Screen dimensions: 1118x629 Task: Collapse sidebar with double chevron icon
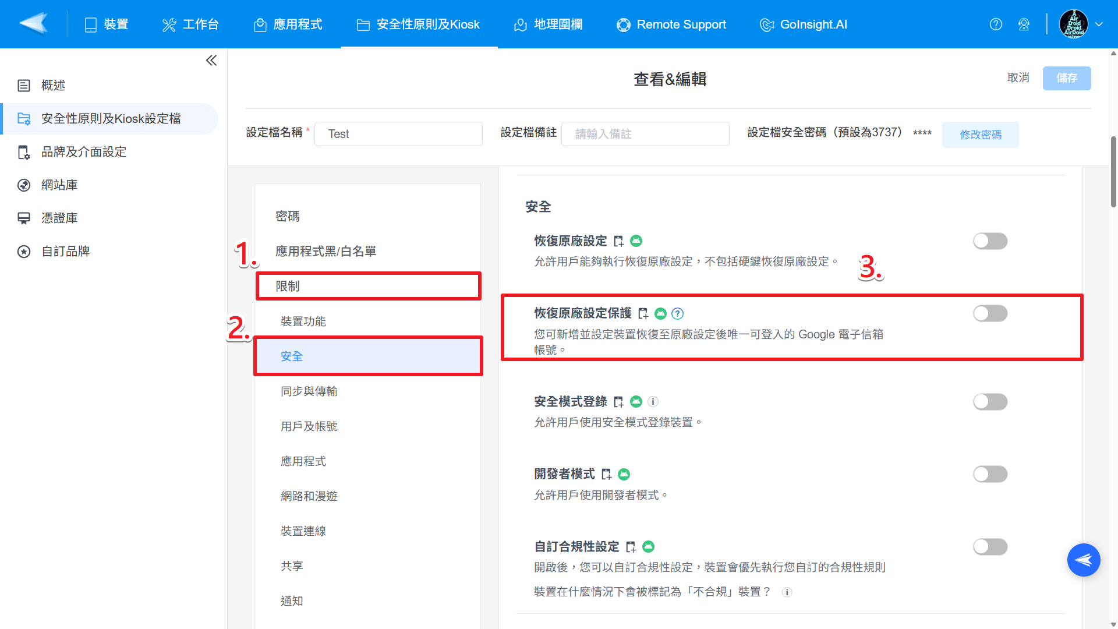[211, 61]
